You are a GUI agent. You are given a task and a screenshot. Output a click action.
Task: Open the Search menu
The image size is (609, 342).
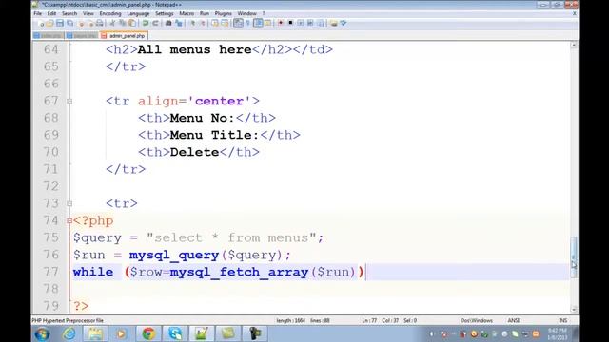point(69,13)
